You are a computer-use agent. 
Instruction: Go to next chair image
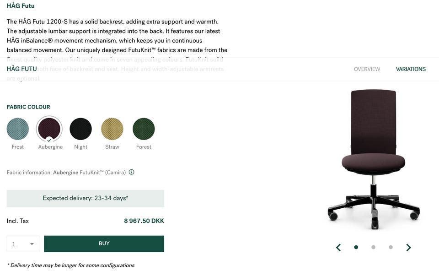coord(408,248)
